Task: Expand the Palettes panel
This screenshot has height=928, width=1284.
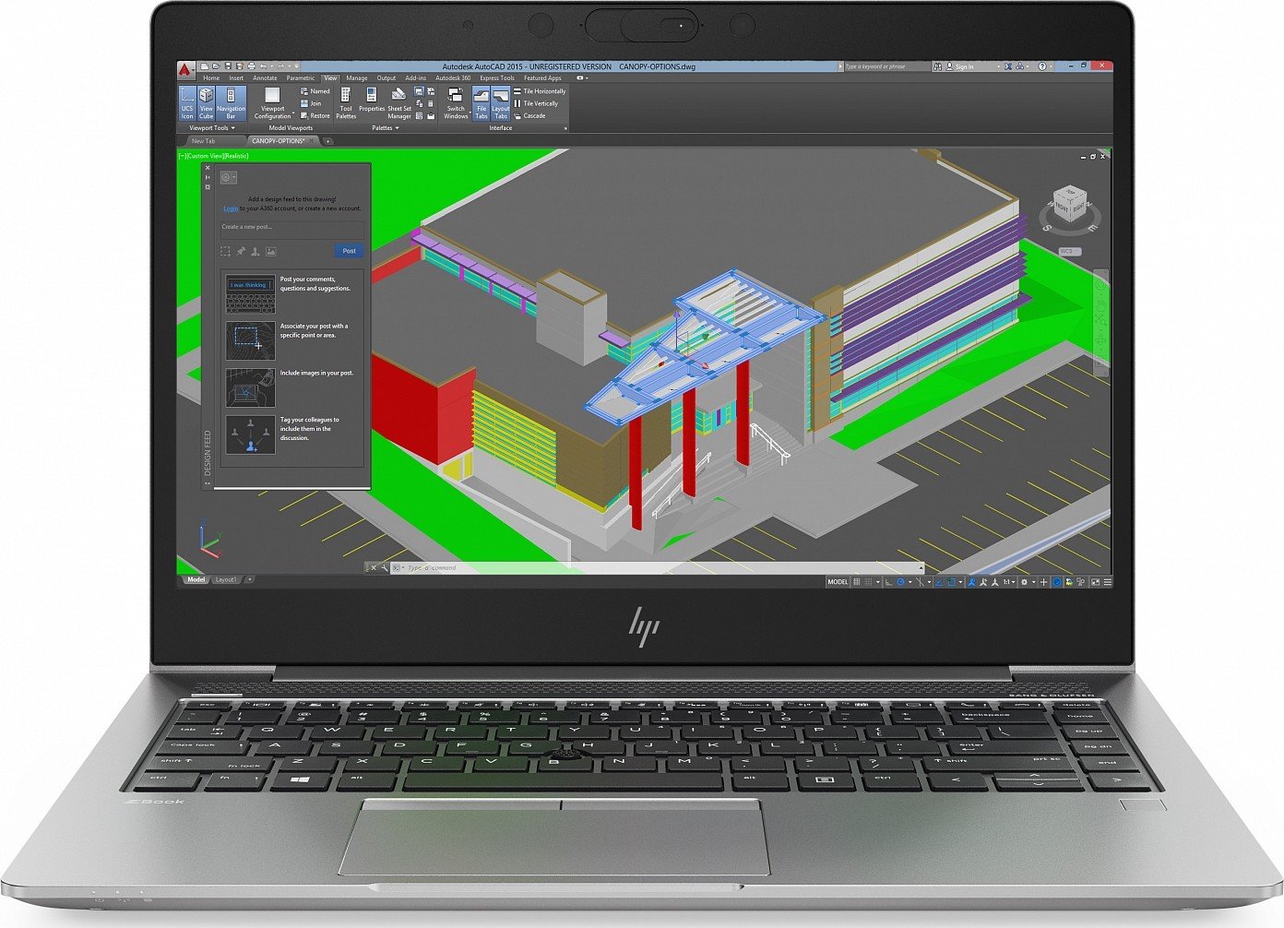Action: click(386, 127)
